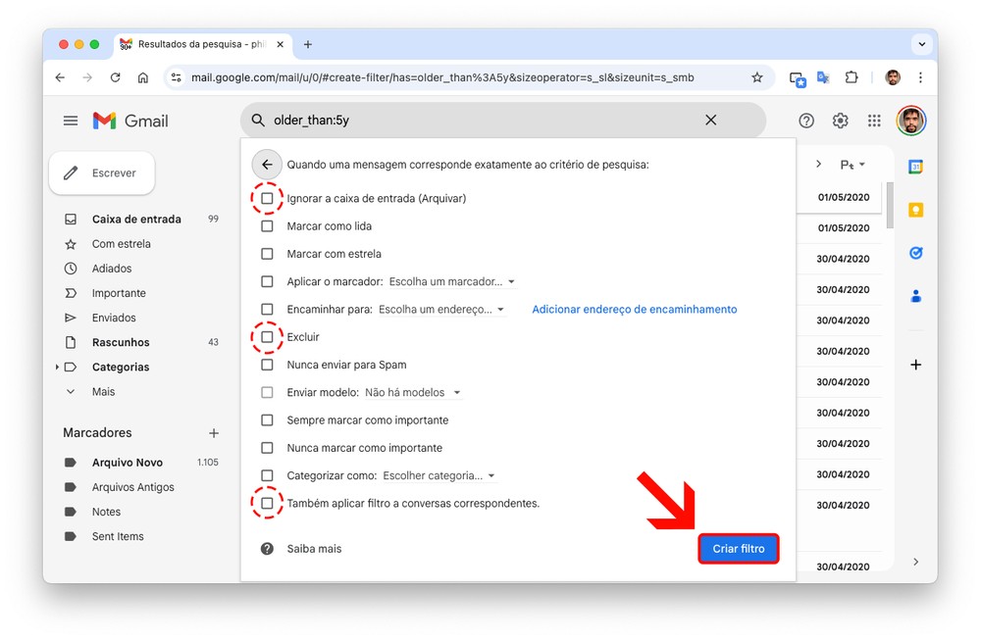Go back in browser history
981x641 pixels.
60,77
